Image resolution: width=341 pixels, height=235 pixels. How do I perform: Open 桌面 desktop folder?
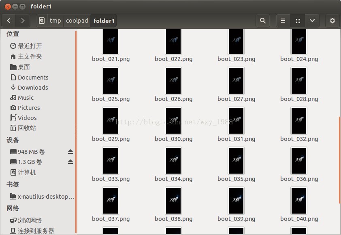pyautogui.click(x=20, y=67)
